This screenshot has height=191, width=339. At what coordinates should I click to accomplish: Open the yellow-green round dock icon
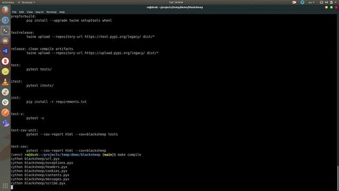click(x=5, y=72)
